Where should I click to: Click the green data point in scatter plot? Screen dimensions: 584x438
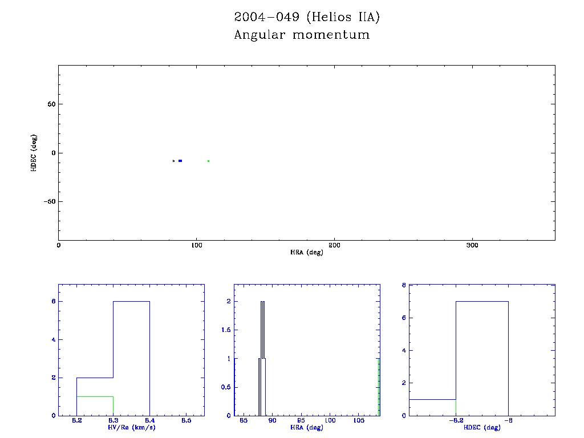click(209, 161)
